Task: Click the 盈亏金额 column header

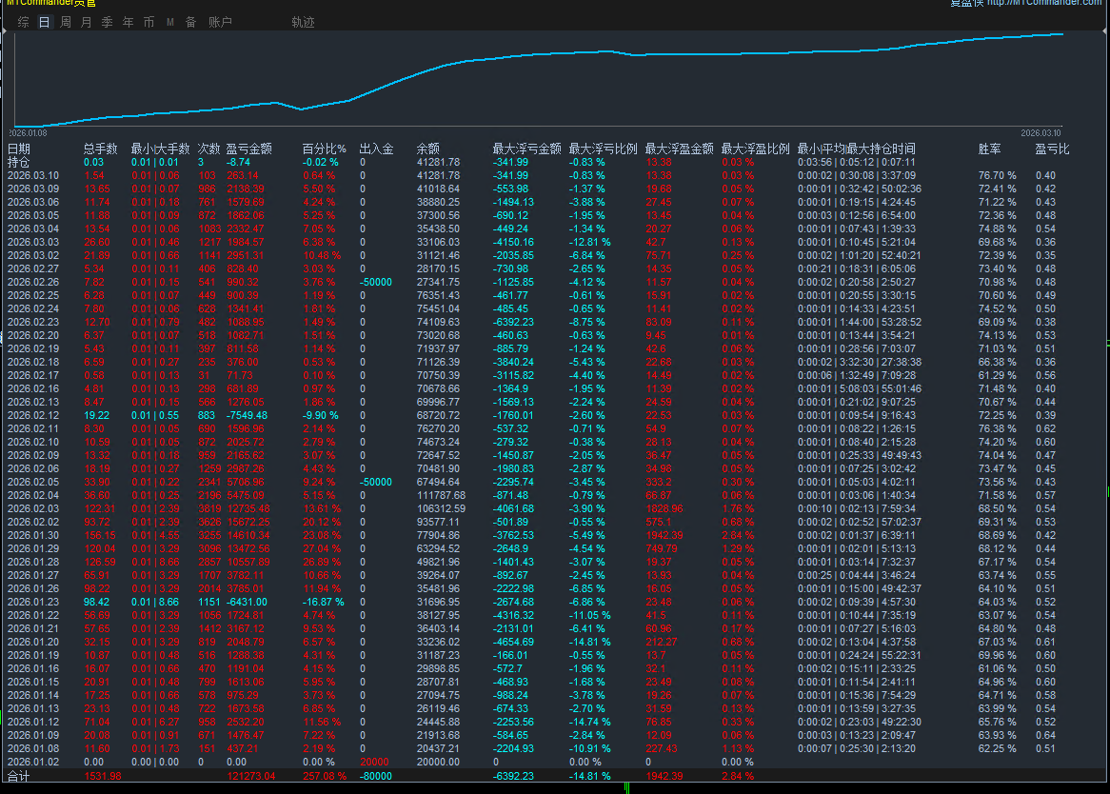Action: click(x=248, y=149)
